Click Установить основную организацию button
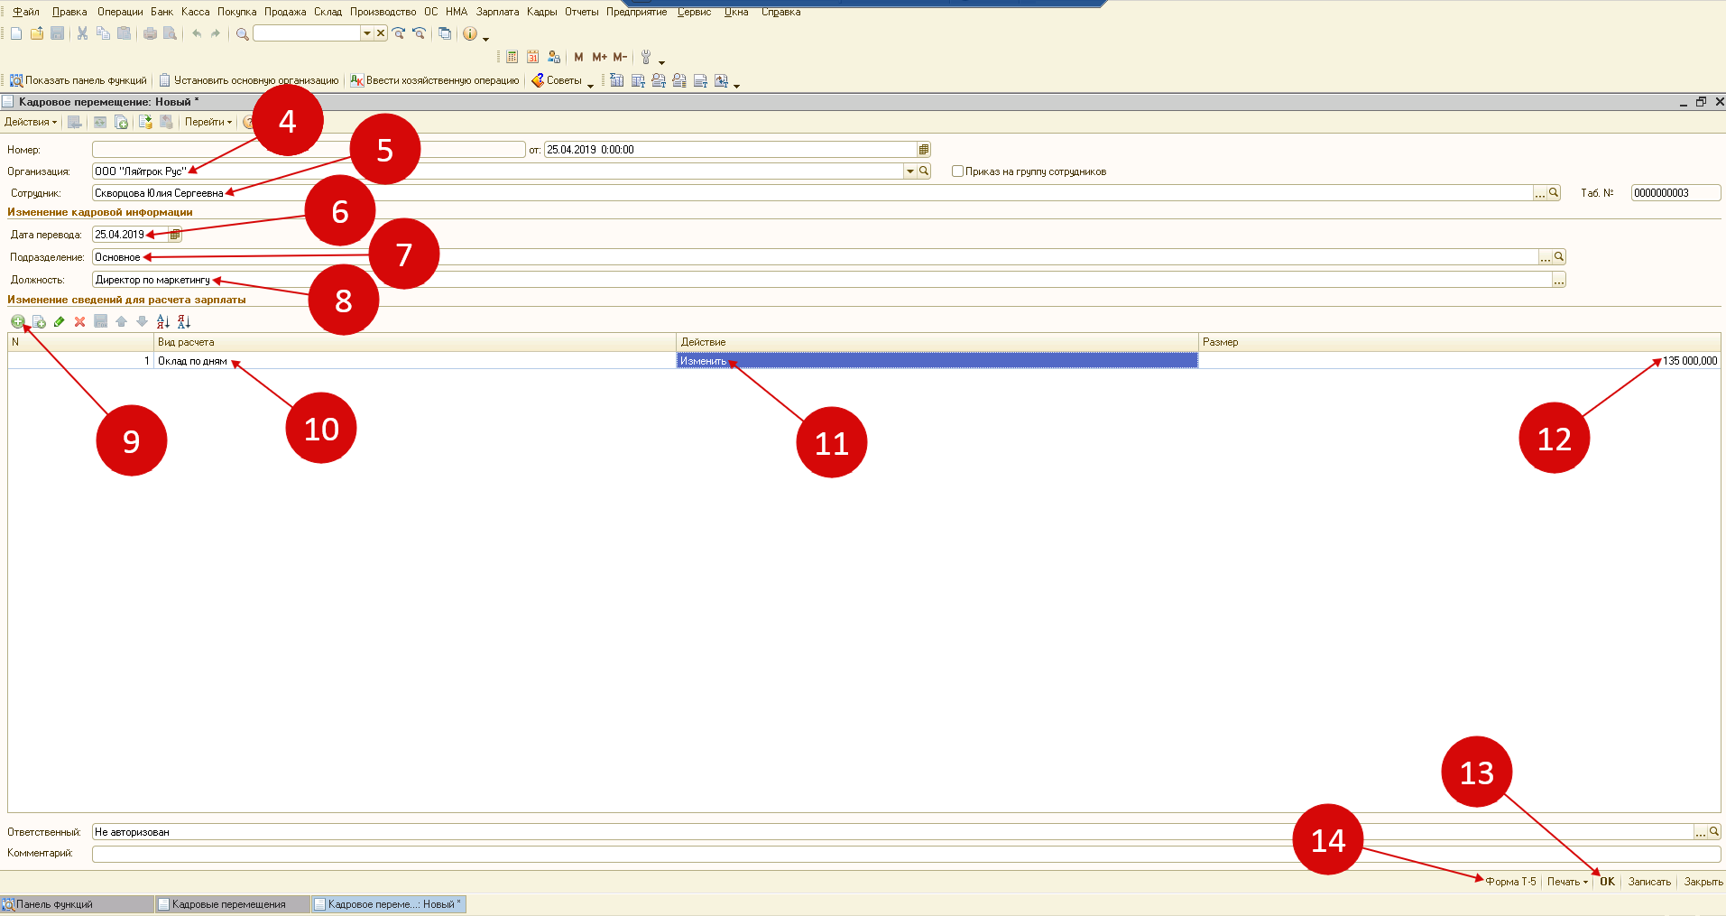Viewport: 1726px width, 916px height. coord(249,80)
